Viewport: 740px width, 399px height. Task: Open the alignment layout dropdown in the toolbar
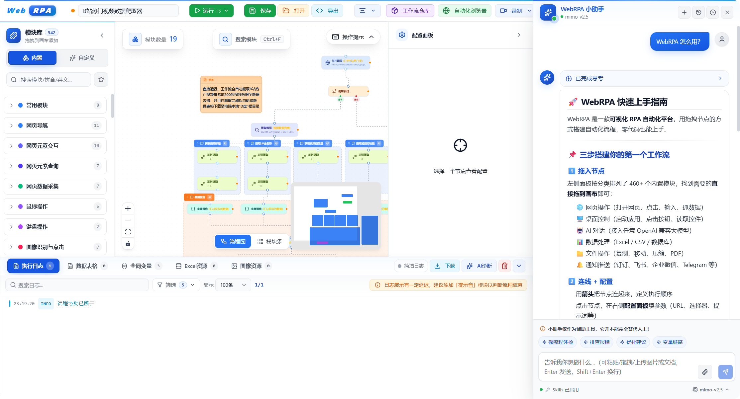[367, 11]
